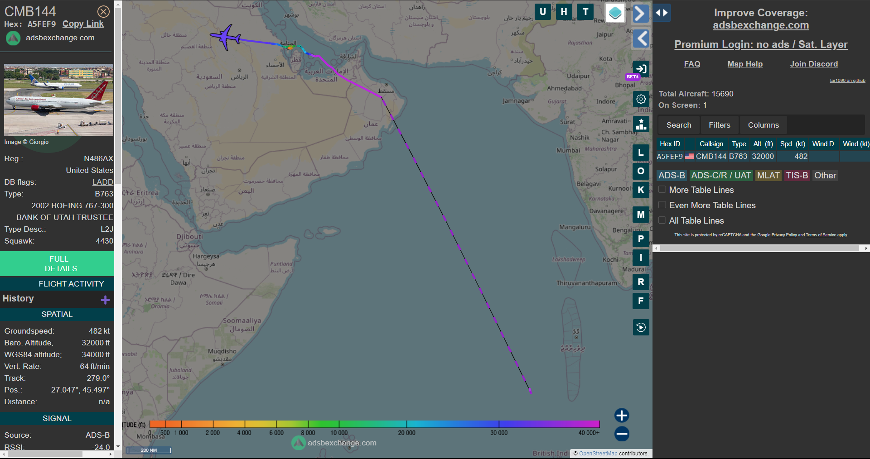Open the reCAPTCHA Privacy Policy link
Image resolution: width=870 pixels, height=459 pixels.
click(784, 235)
